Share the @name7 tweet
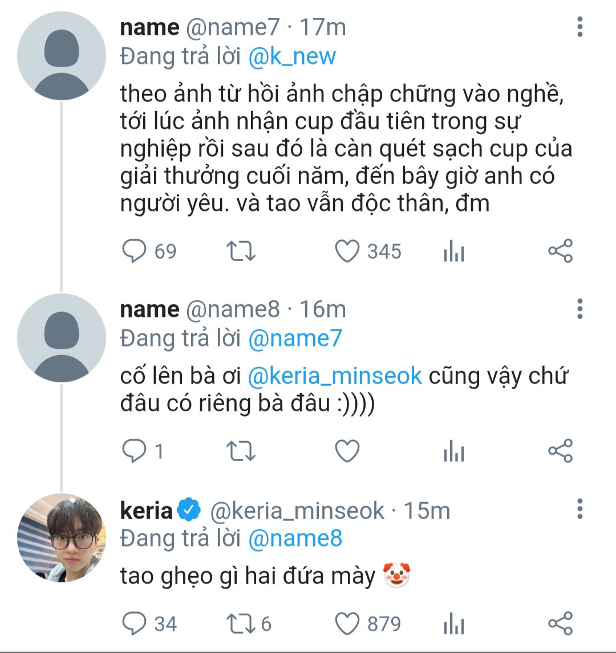616x653 pixels. (x=560, y=251)
